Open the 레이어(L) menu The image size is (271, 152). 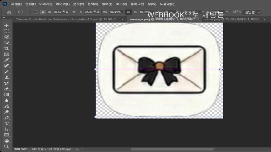pyautogui.click(x=63, y=4)
